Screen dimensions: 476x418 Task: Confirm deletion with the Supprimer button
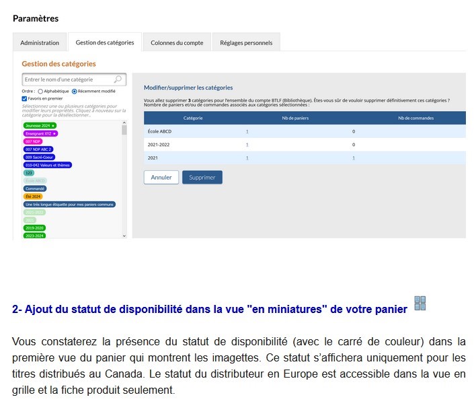tap(202, 178)
